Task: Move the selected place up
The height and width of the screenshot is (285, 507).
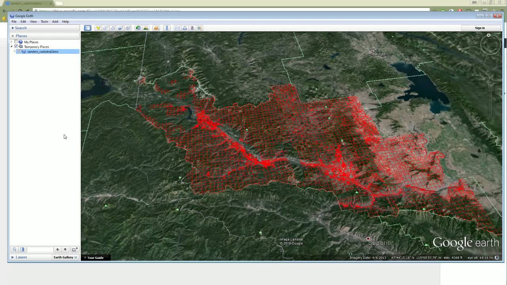Action: tap(57, 249)
